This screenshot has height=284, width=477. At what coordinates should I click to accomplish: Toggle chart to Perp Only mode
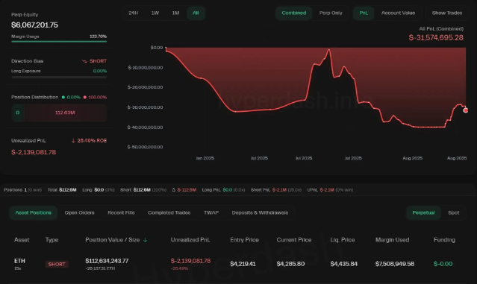pos(331,13)
